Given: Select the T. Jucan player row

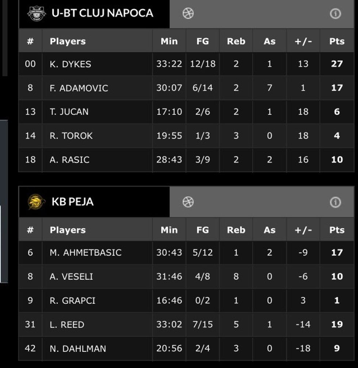Looking at the screenshot, I should tap(69, 112).
